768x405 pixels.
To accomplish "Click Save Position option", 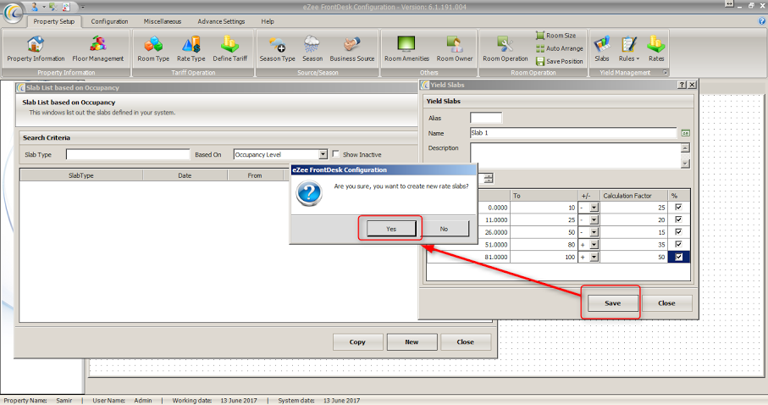I will click(x=560, y=61).
